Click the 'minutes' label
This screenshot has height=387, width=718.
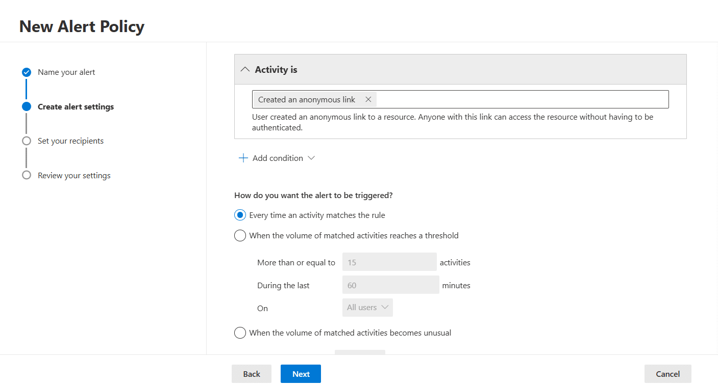(456, 286)
